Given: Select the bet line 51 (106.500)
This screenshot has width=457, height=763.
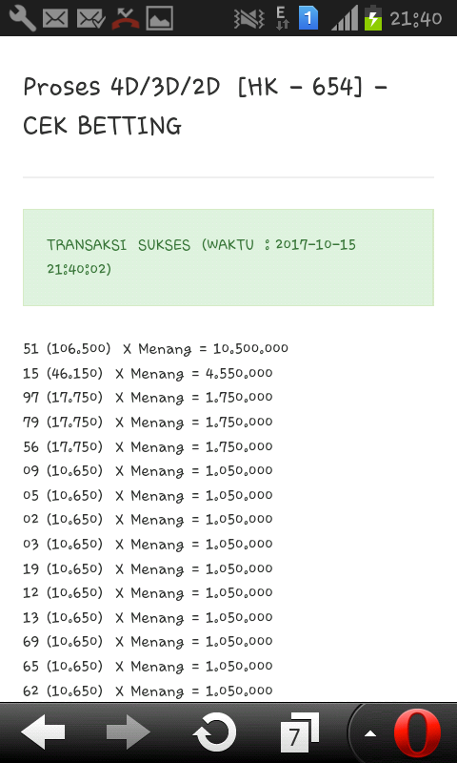Looking at the screenshot, I should (x=155, y=349).
